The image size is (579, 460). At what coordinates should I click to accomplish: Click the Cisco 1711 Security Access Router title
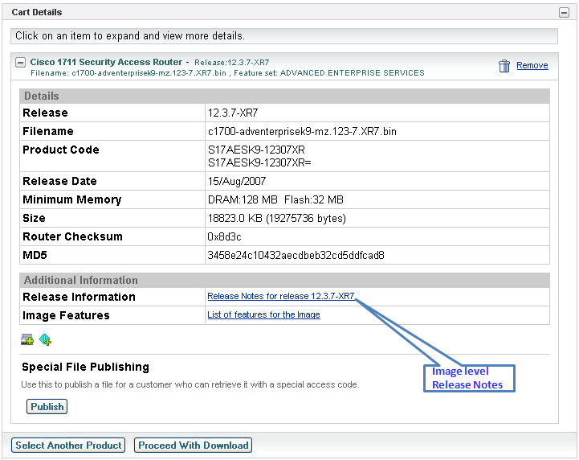106,62
